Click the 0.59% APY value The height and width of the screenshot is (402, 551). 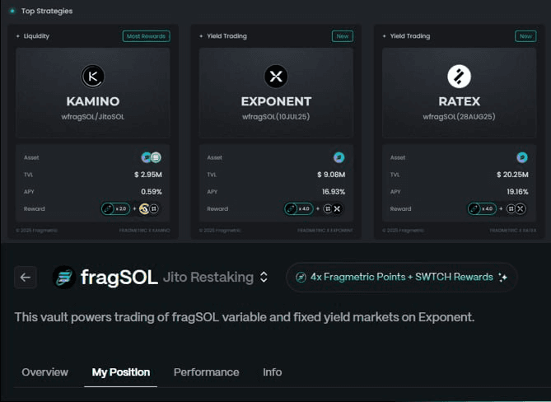click(152, 192)
